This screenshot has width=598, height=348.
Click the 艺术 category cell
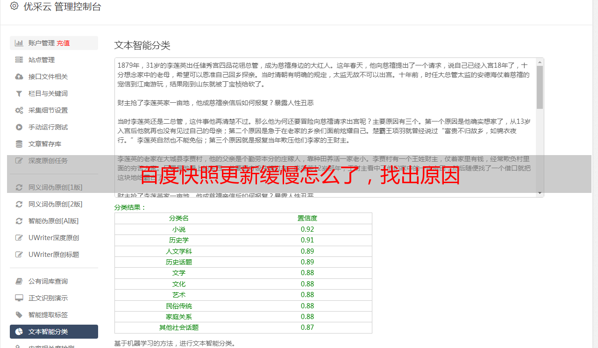coord(179,295)
